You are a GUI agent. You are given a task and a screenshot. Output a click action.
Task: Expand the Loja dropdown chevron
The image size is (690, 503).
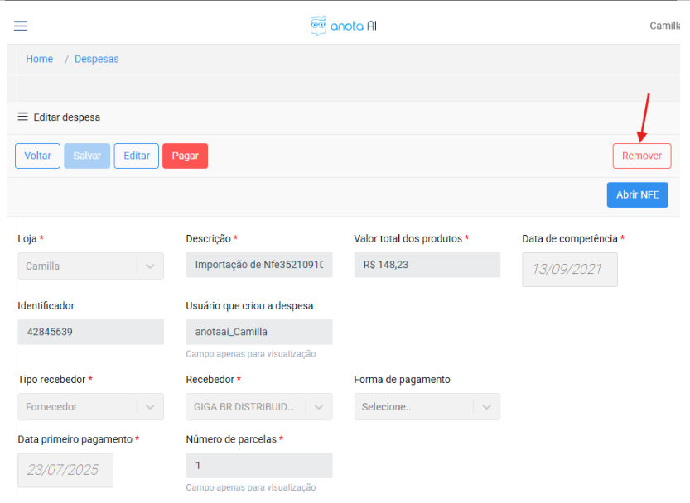(x=149, y=266)
